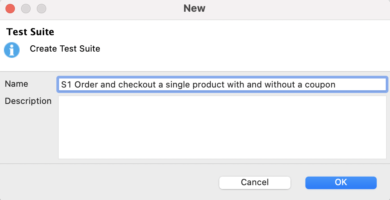Screen dimensions: 390x200
Task: Click the gray minimize window button
Action: point(26,8)
